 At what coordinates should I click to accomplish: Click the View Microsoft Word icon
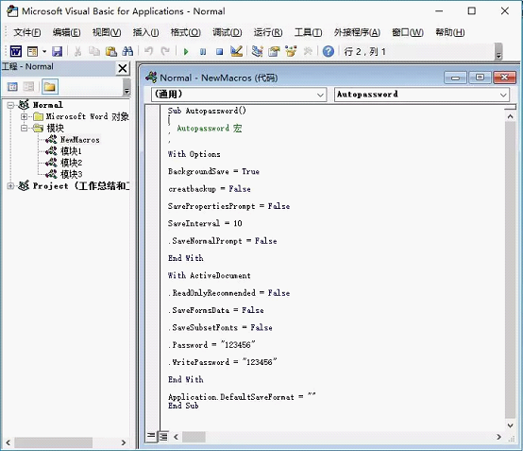(x=16, y=51)
